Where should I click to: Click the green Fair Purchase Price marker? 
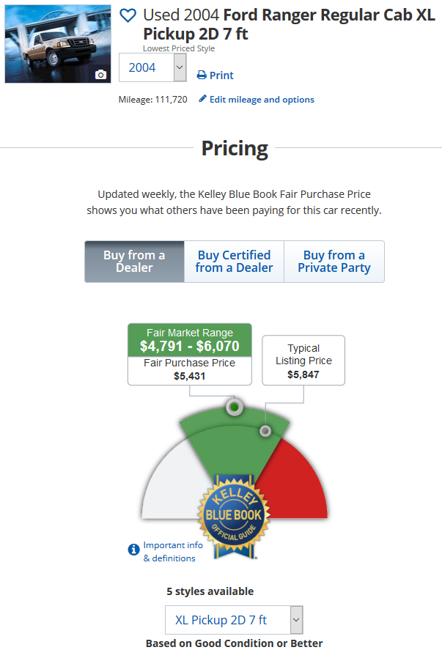235,407
